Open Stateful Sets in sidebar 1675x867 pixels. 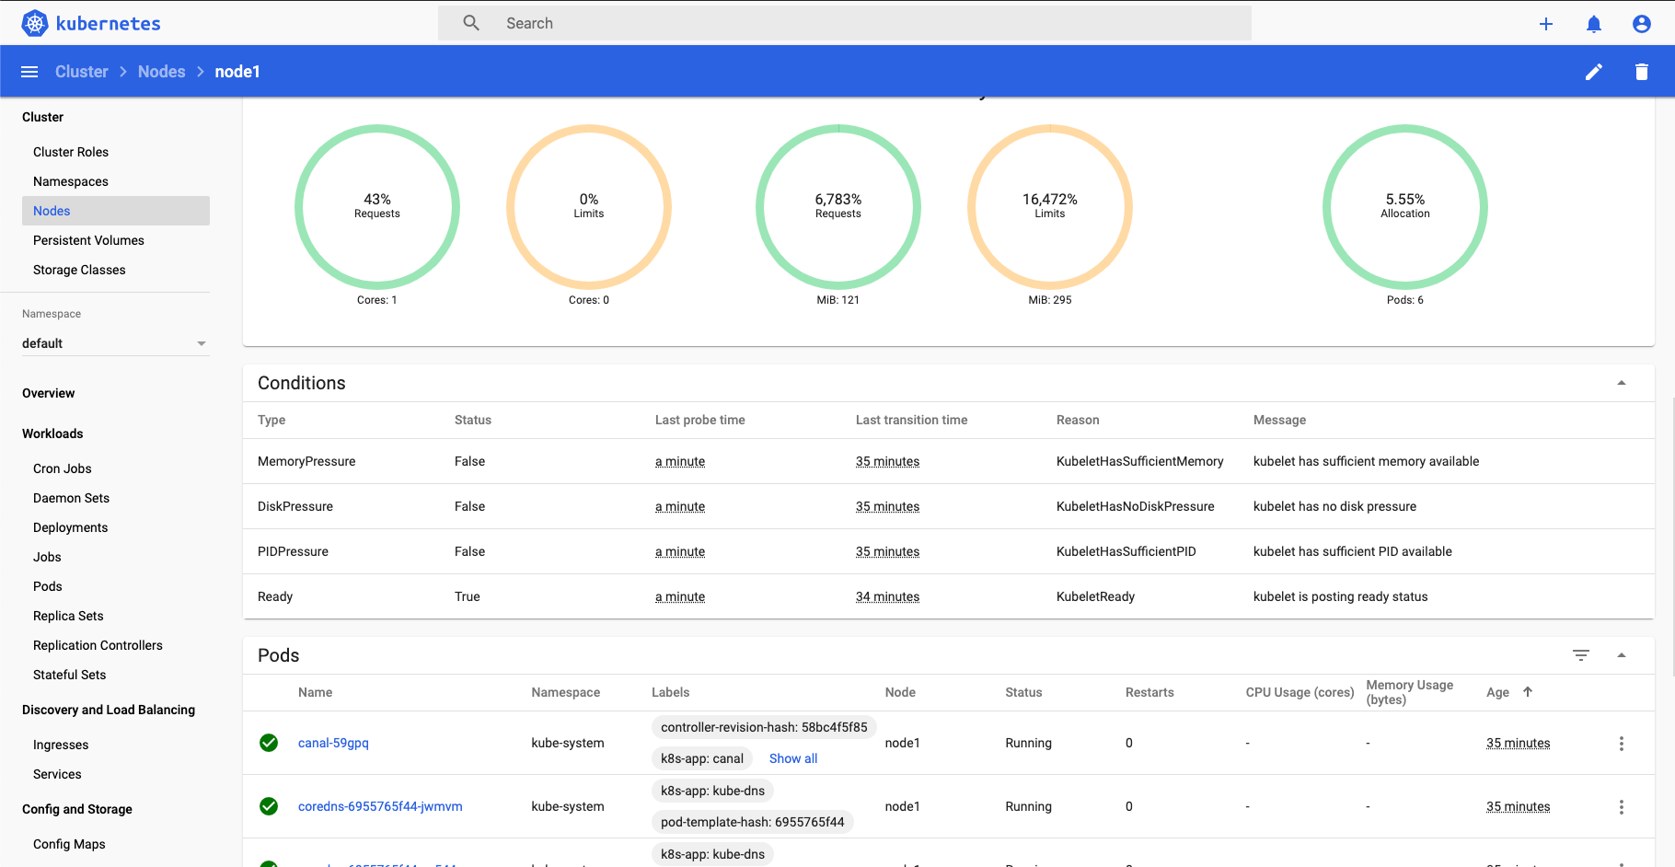[x=70, y=675]
